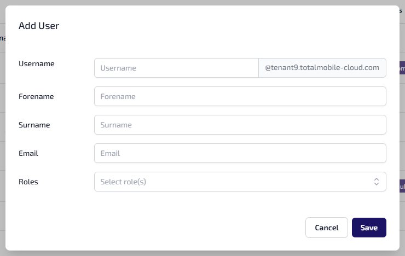Click the purple badge beside the Roles row
405x256 pixels.
(x=402, y=187)
